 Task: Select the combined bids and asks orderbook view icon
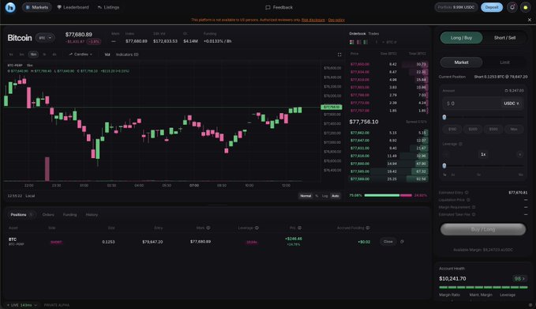tap(352, 42)
